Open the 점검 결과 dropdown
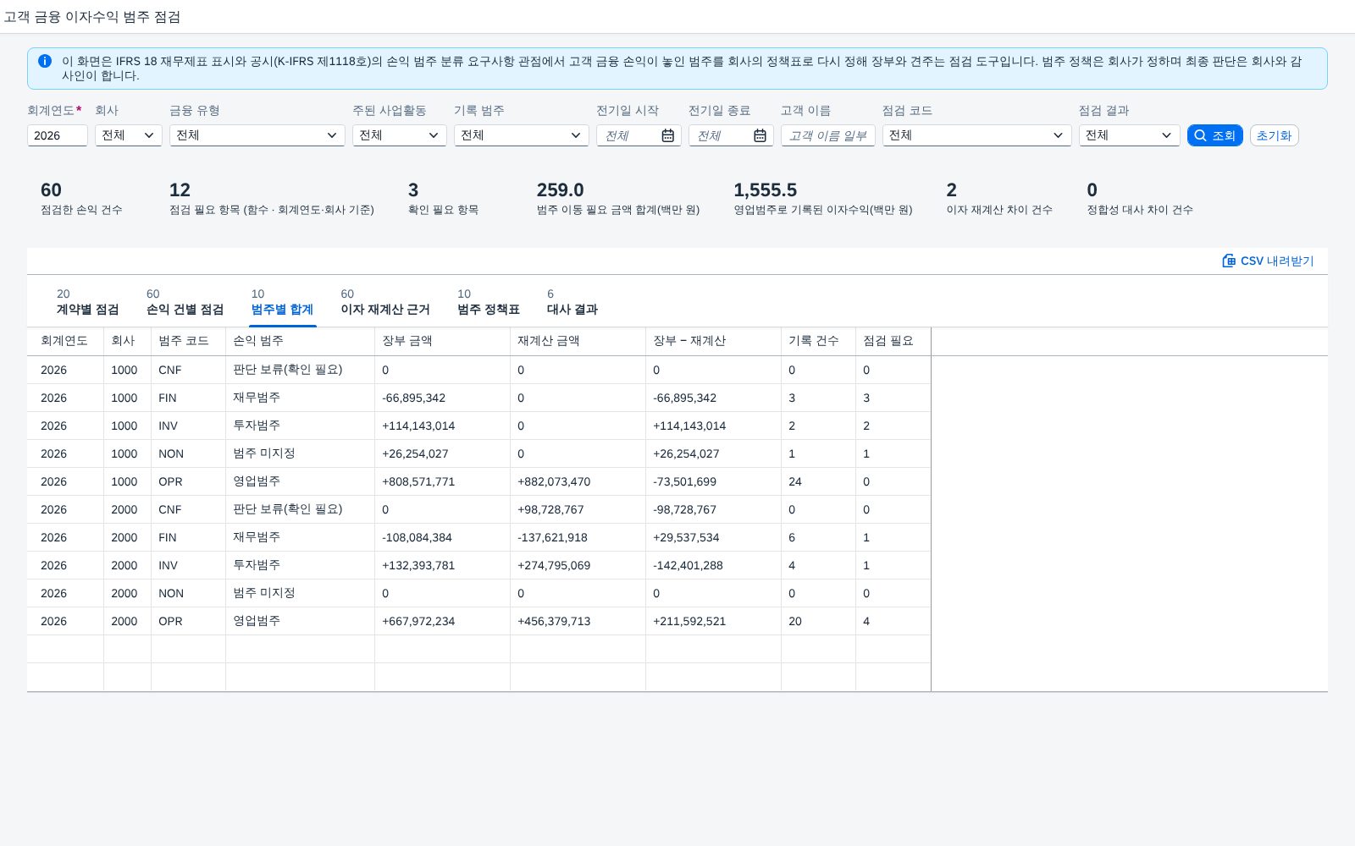 pos(1130,135)
